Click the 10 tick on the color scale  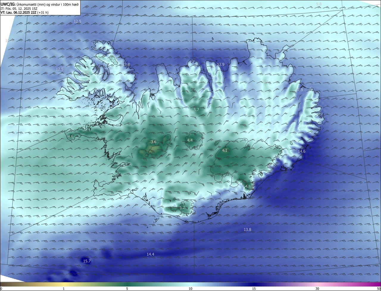pos(190,289)
